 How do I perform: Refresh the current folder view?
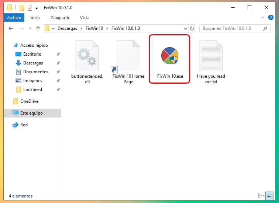(192, 28)
